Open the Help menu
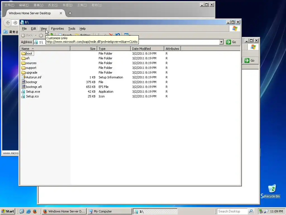This screenshot has width=286, height=215. click(82, 29)
